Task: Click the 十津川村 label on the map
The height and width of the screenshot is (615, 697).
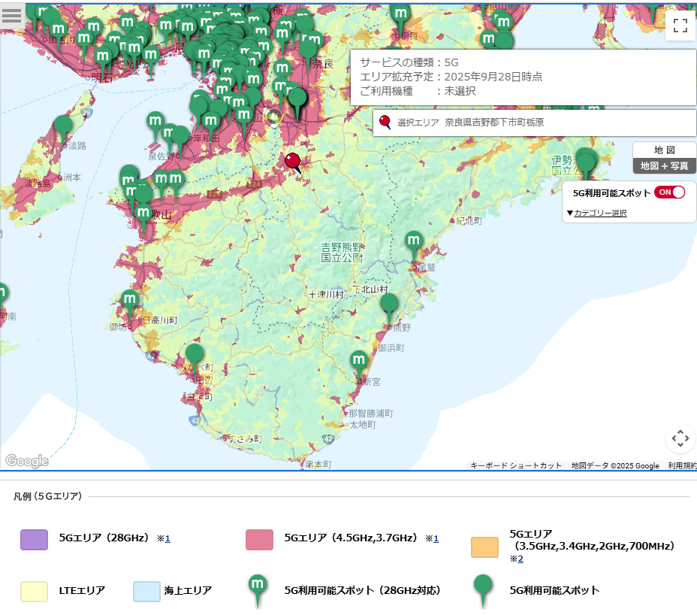Action: [x=327, y=295]
